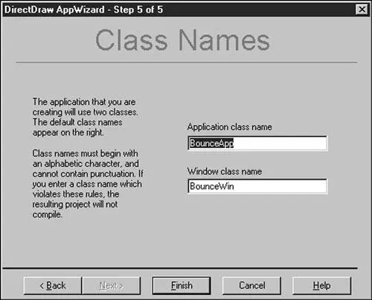
Task: Click the paragraph explaining class name rules
Action: pos(88,184)
